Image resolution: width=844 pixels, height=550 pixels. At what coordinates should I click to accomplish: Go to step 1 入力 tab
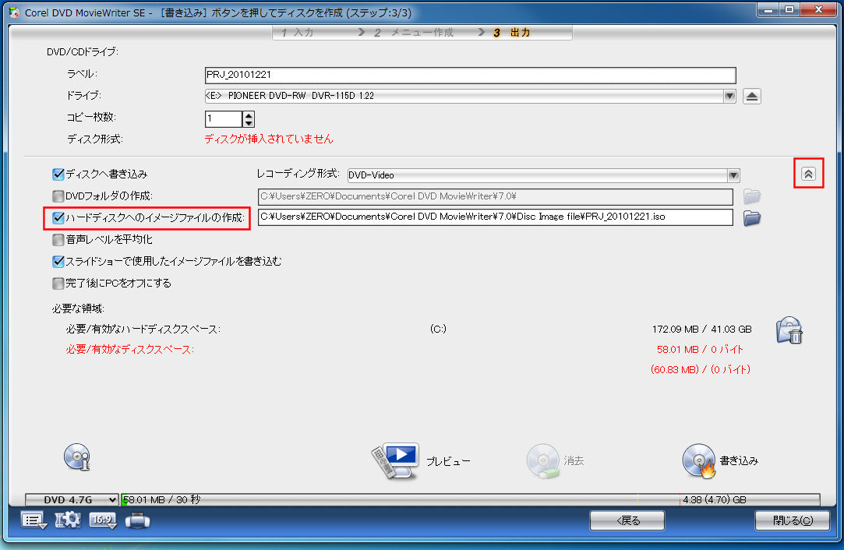pos(297,33)
